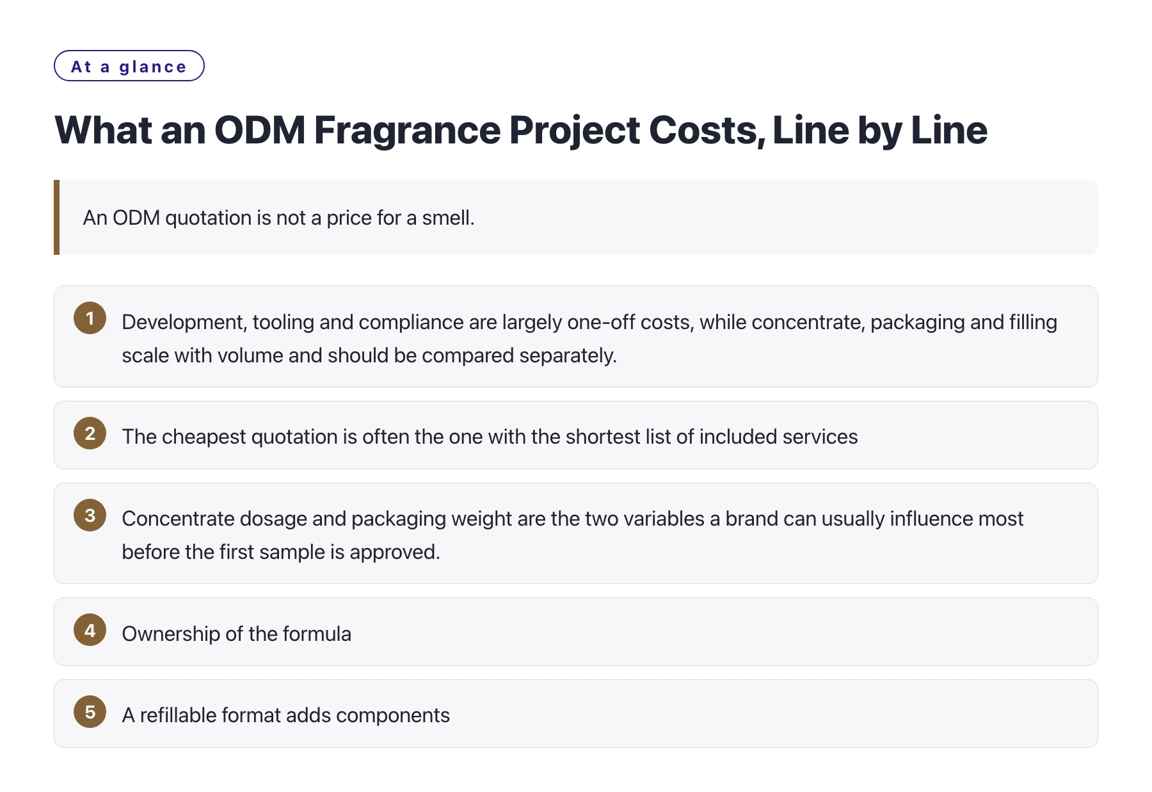Open the 'Development, tooling and compliance' card
This screenshot has width=1152, height=792.
click(576, 336)
